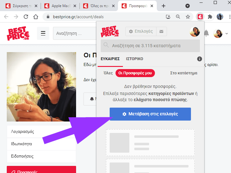Viewport: 231px width, 173px height.
Task: Click the bell button on deals page
Action: click(90, 99)
